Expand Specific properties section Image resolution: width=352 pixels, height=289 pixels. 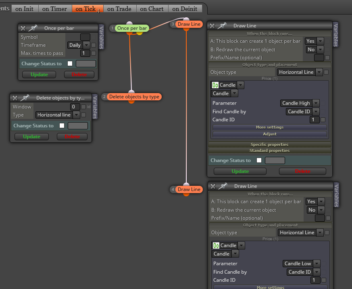[270, 144]
